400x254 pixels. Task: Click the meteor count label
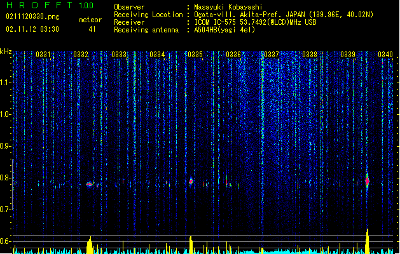point(90,20)
